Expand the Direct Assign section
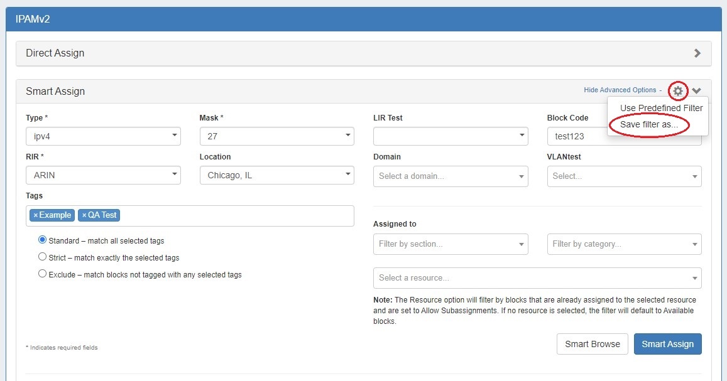 tap(697, 53)
